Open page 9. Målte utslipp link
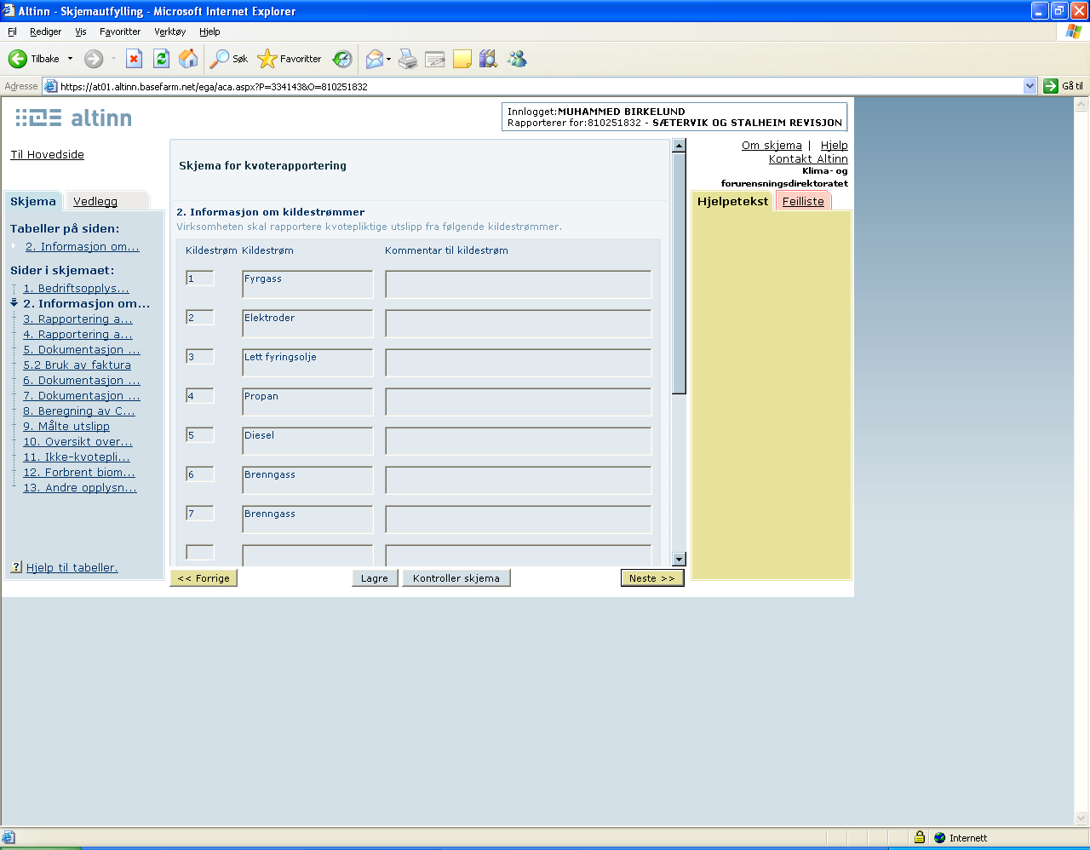Screen dimensions: 1090x850 pos(66,426)
